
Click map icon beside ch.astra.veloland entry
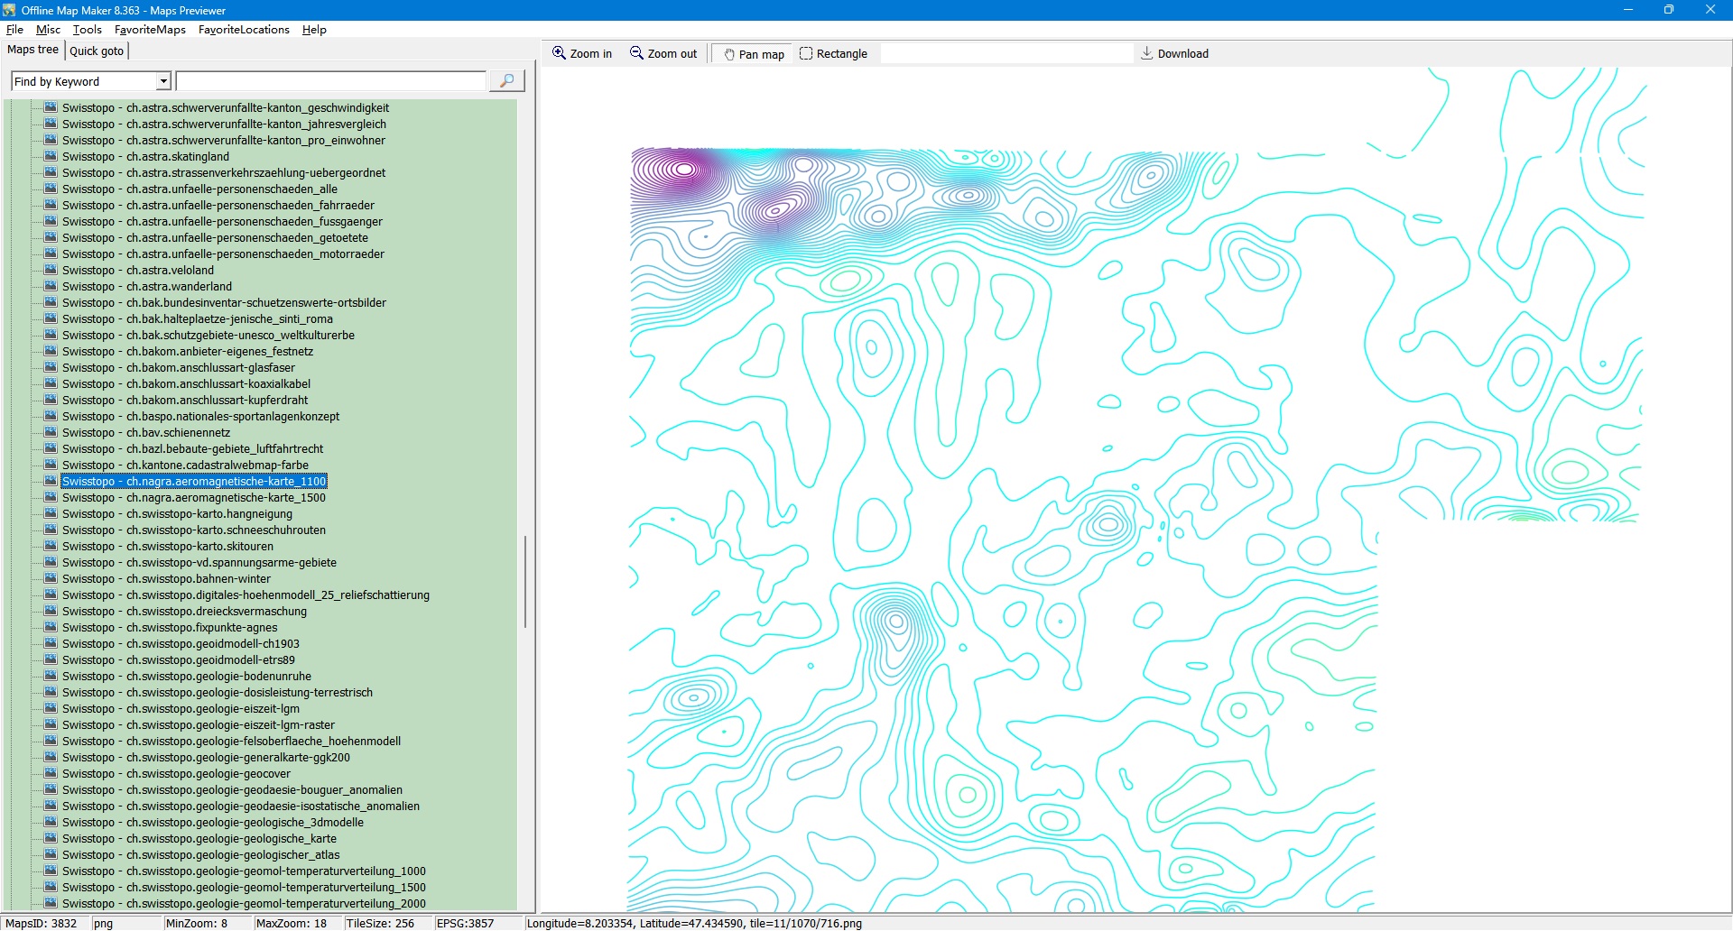click(51, 270)
